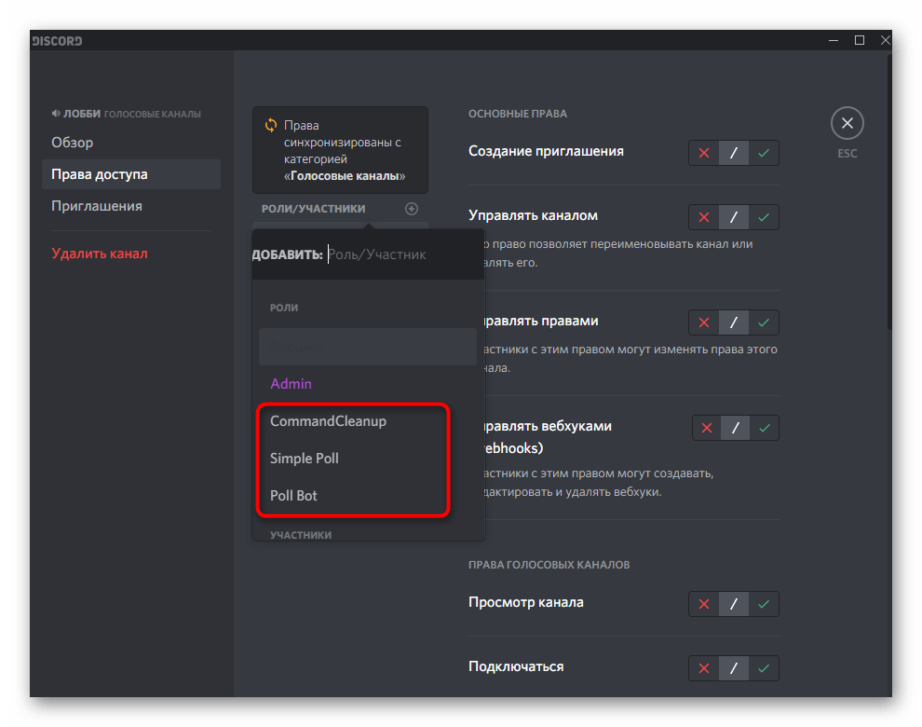Viewport: 922px width, 727px height.
Task: Minimize the Discord window
Action: tap(834, 41)
